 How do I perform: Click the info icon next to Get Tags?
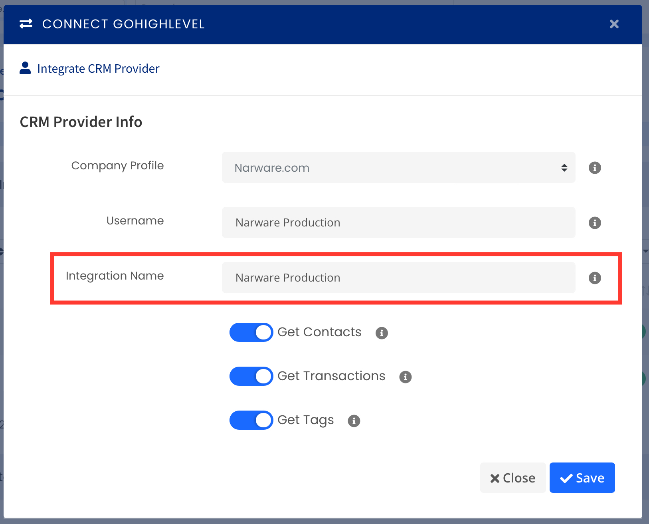[354, 421]
